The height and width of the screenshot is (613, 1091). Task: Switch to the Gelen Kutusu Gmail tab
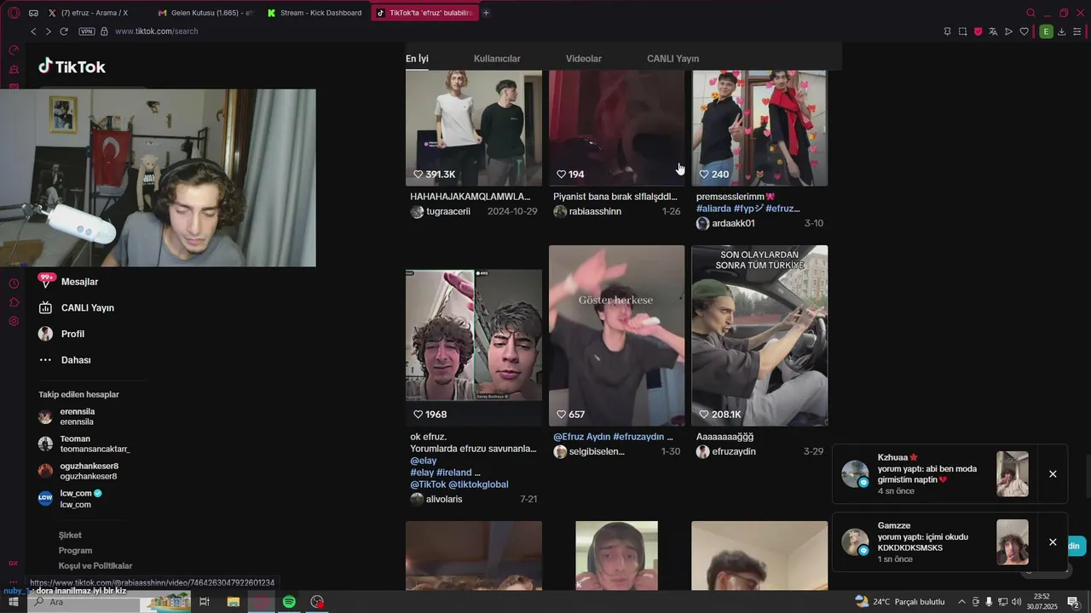pyautogui.click(x=205, y=13)
